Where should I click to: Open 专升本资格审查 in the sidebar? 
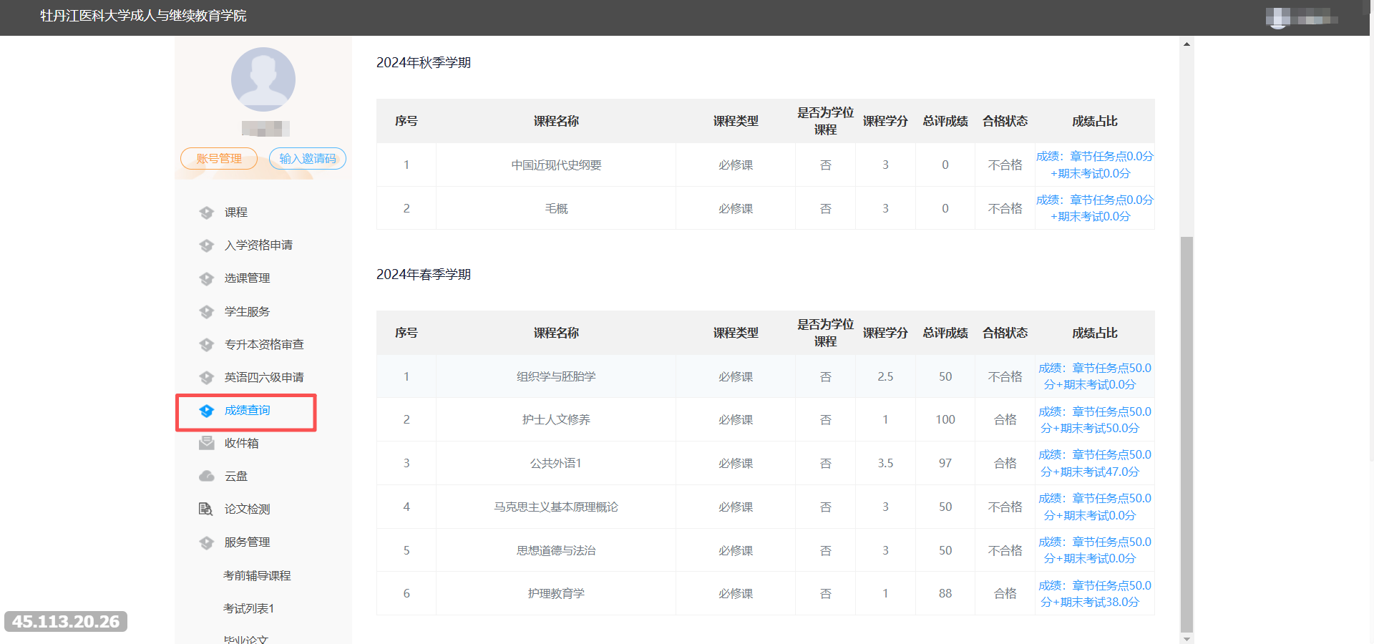tap(263, 344)
